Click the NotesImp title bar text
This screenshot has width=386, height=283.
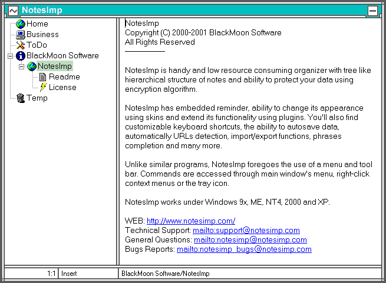42,10
